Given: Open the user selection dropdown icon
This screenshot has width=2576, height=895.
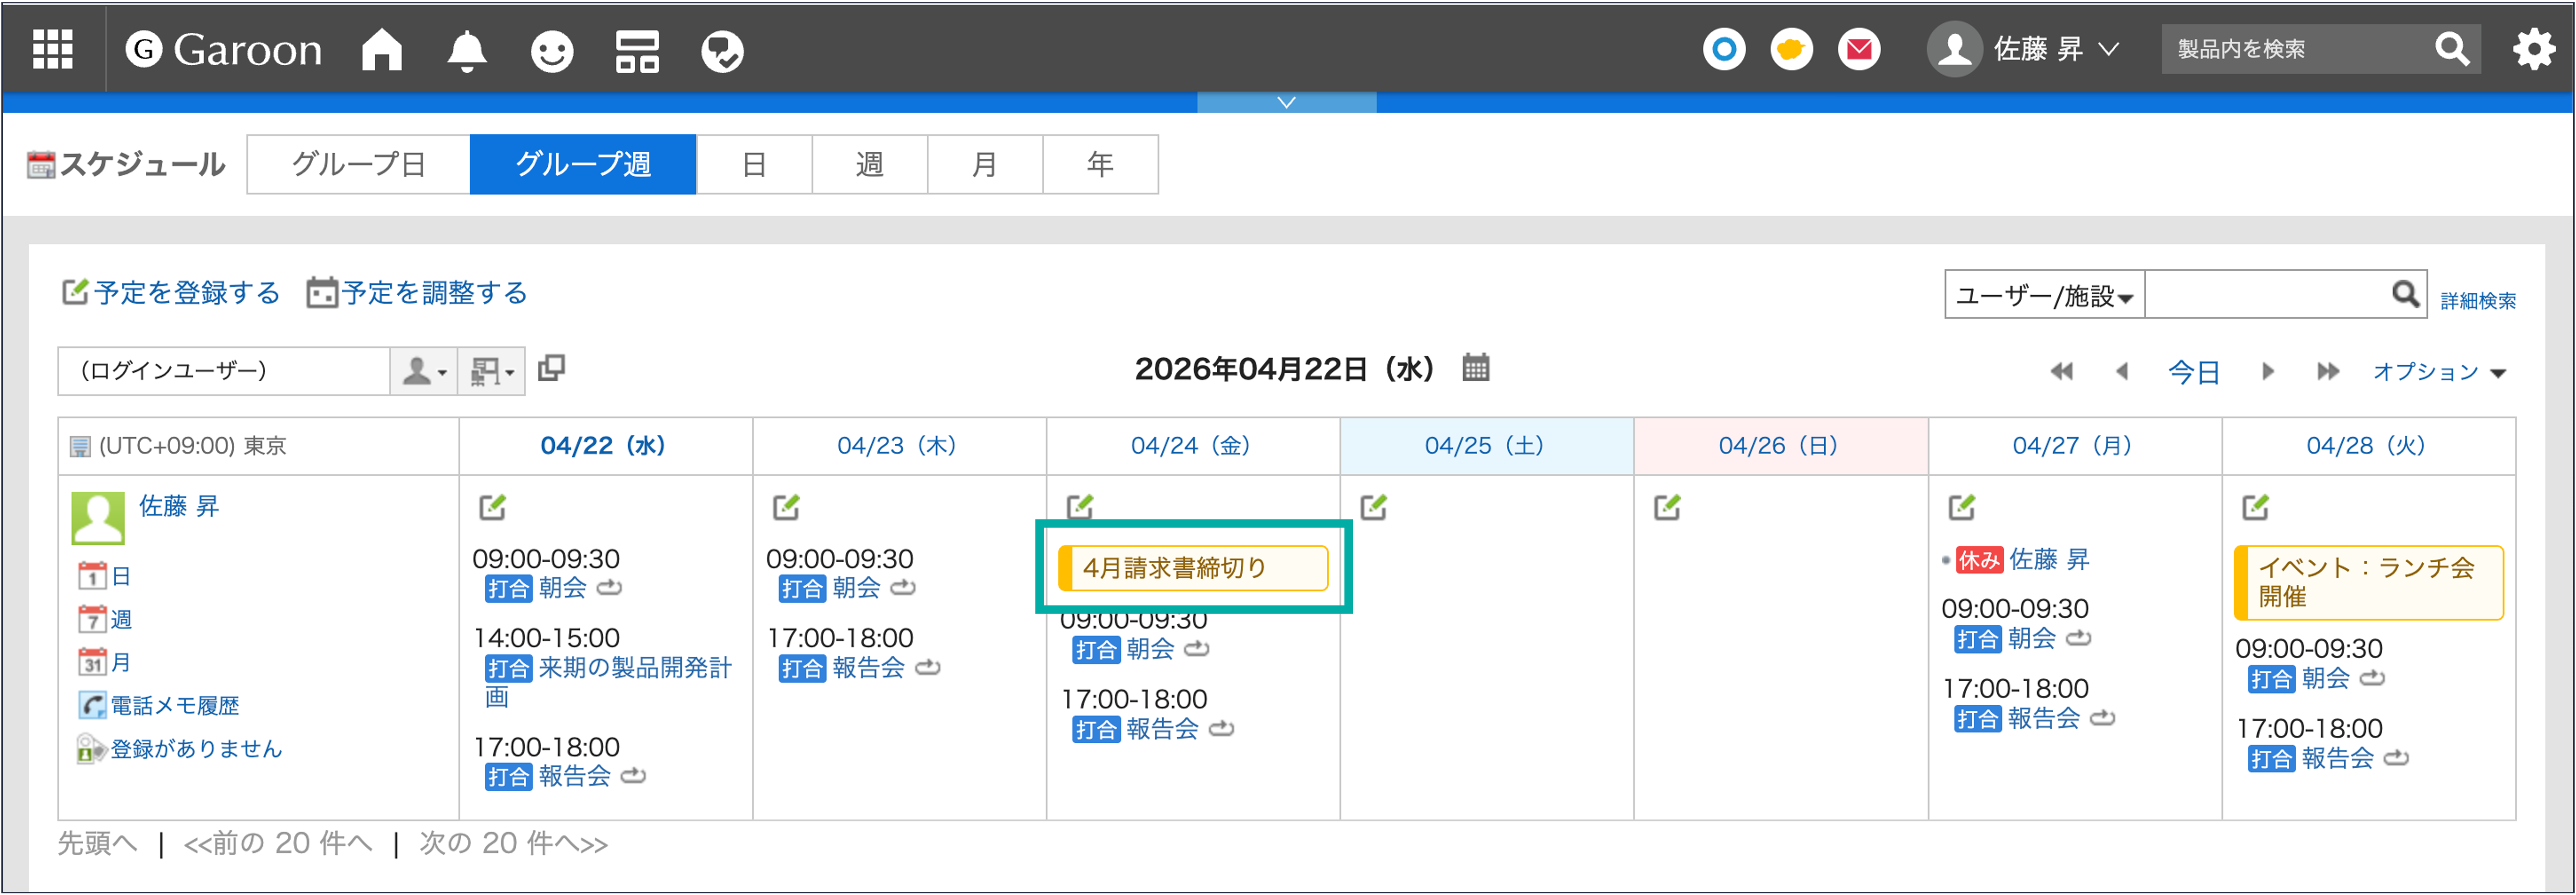Looking at the screenshot, I should [x=424, y=371].
